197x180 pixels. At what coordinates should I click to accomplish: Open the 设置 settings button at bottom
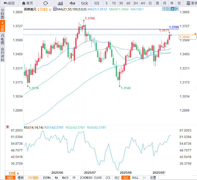coord(153,178)
